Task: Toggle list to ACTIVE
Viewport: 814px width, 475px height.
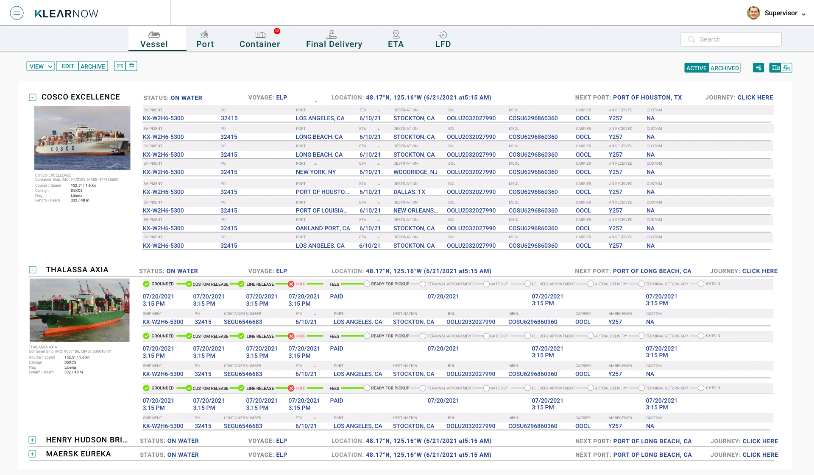Action: click(x=696, y=68)
